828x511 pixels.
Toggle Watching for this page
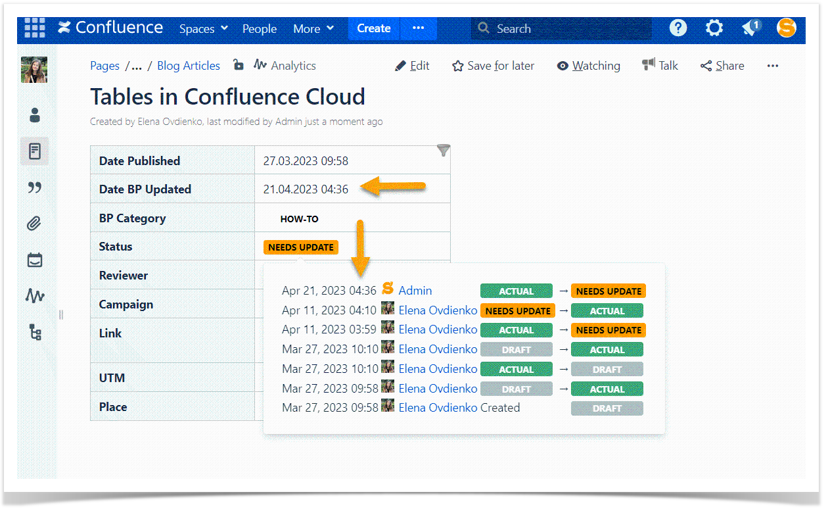pos(589,66)
